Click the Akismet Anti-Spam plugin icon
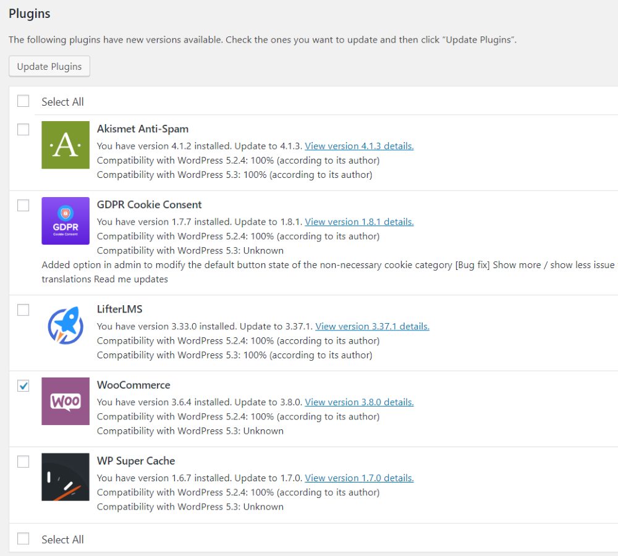 point(66,145)
